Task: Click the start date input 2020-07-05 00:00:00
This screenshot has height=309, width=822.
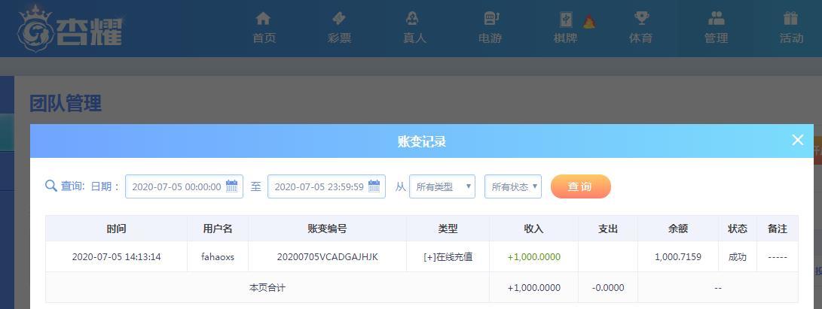Action: tap(176, 186)
